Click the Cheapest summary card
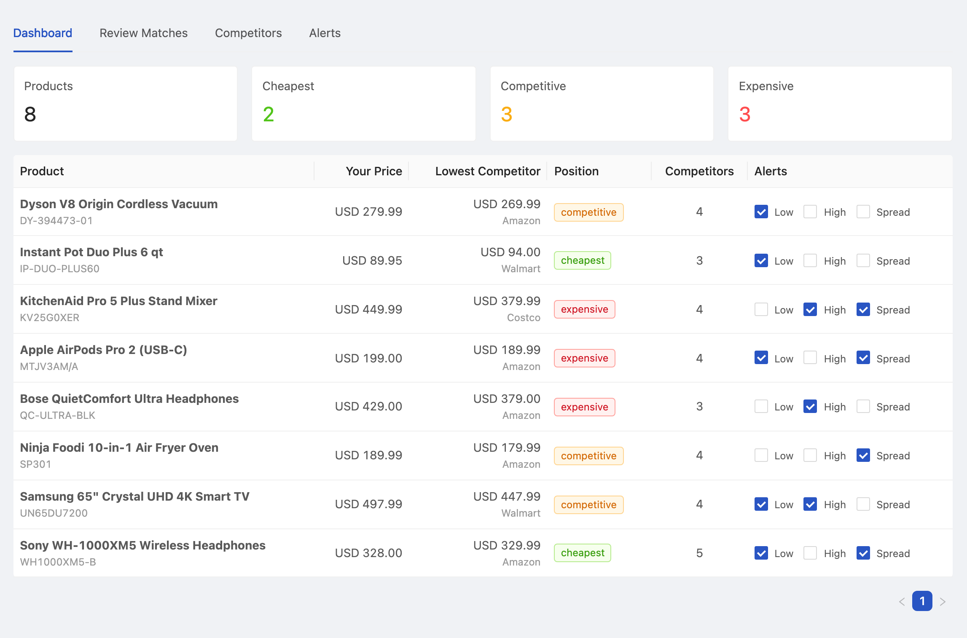This screenshot has height=638, width=967. [364, 104]
